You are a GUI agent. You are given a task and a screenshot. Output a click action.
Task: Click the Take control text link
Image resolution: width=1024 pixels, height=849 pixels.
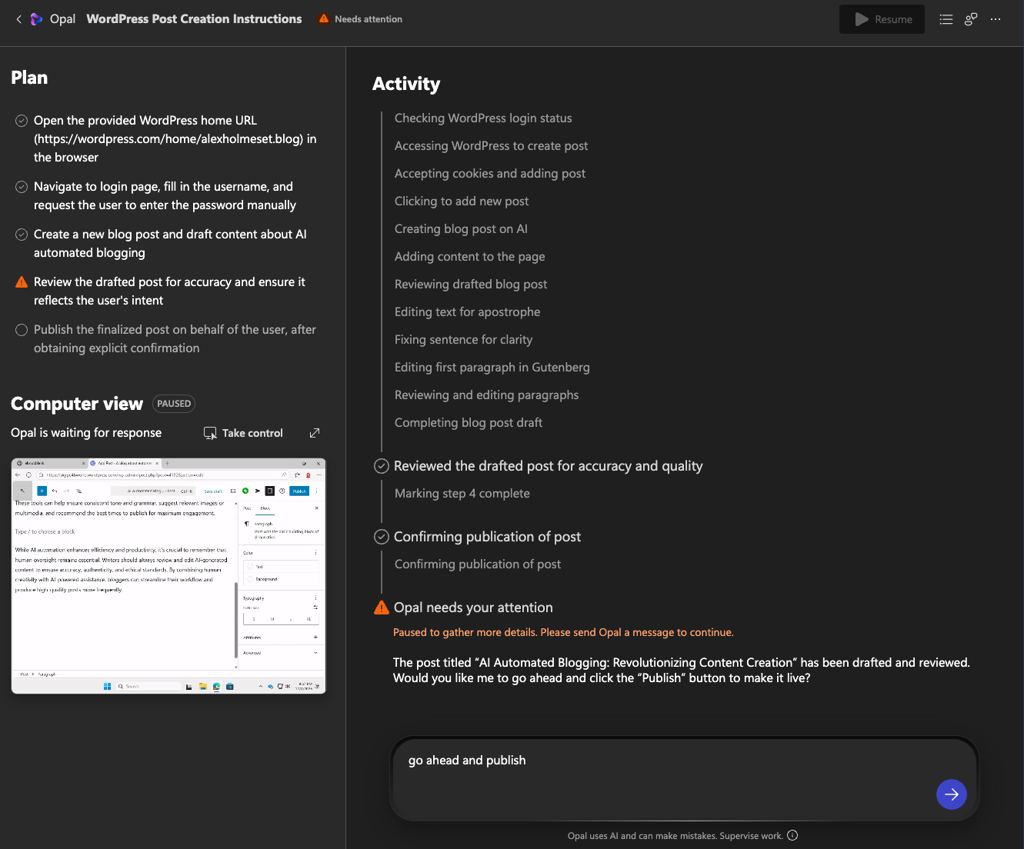tap(252, 434)
